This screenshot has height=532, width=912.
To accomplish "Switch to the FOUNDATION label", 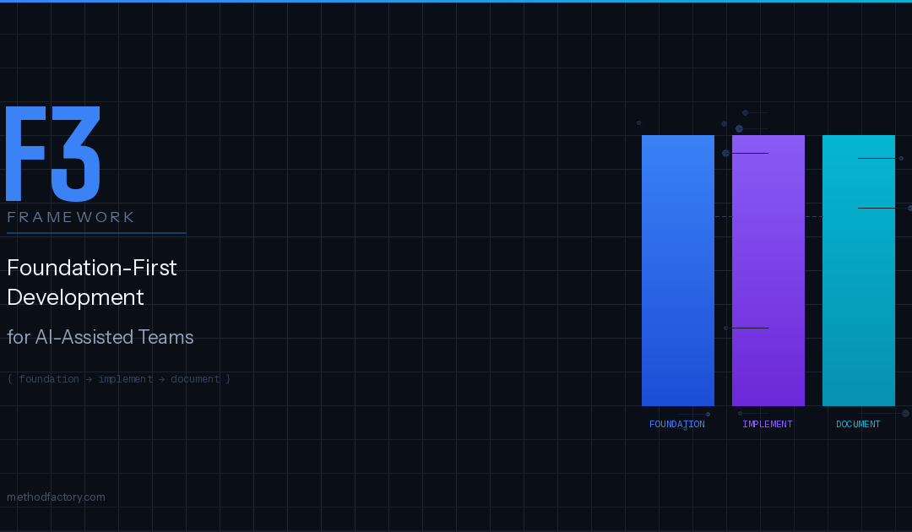I will (x=677, y=423).
